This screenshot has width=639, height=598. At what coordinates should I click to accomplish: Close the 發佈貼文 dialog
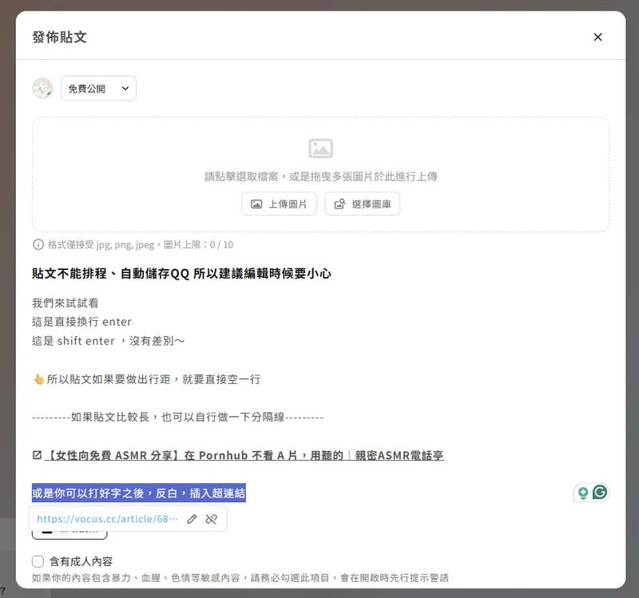point(597,37)
